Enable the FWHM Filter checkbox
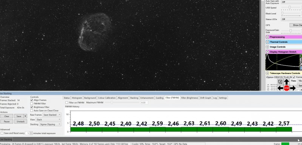Screen dimensions: 302x145 pos(32,103)
